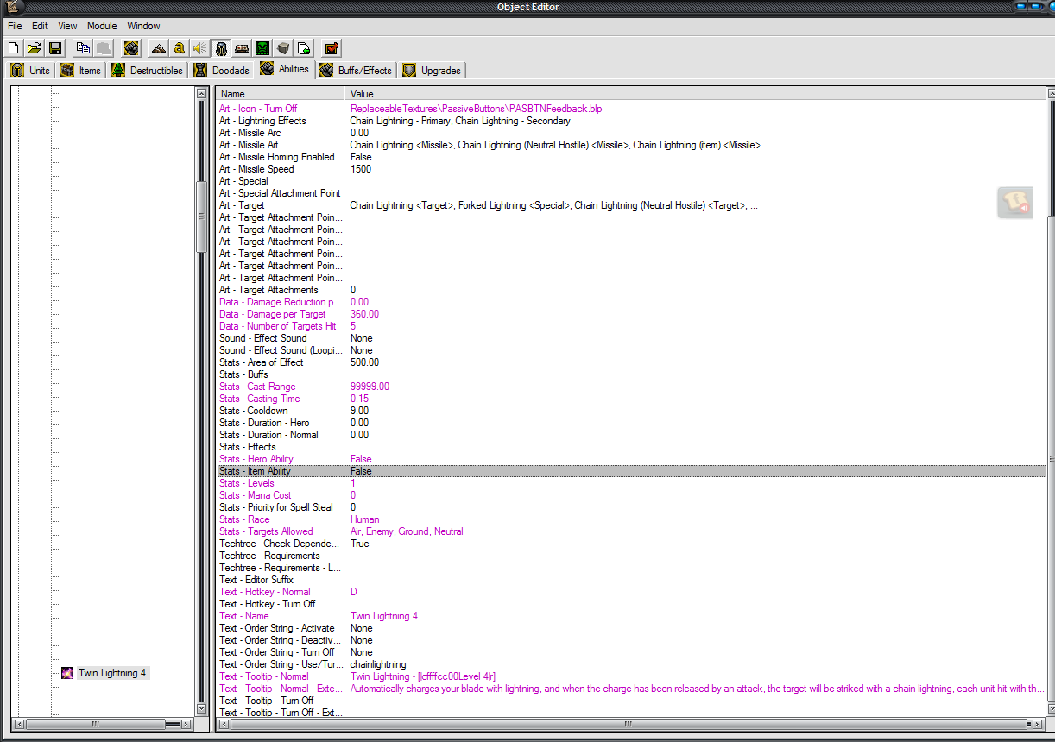Switch to the Items tab
Screen dimensions: 1055x742
pyautogui.click(x=80, y=71)
